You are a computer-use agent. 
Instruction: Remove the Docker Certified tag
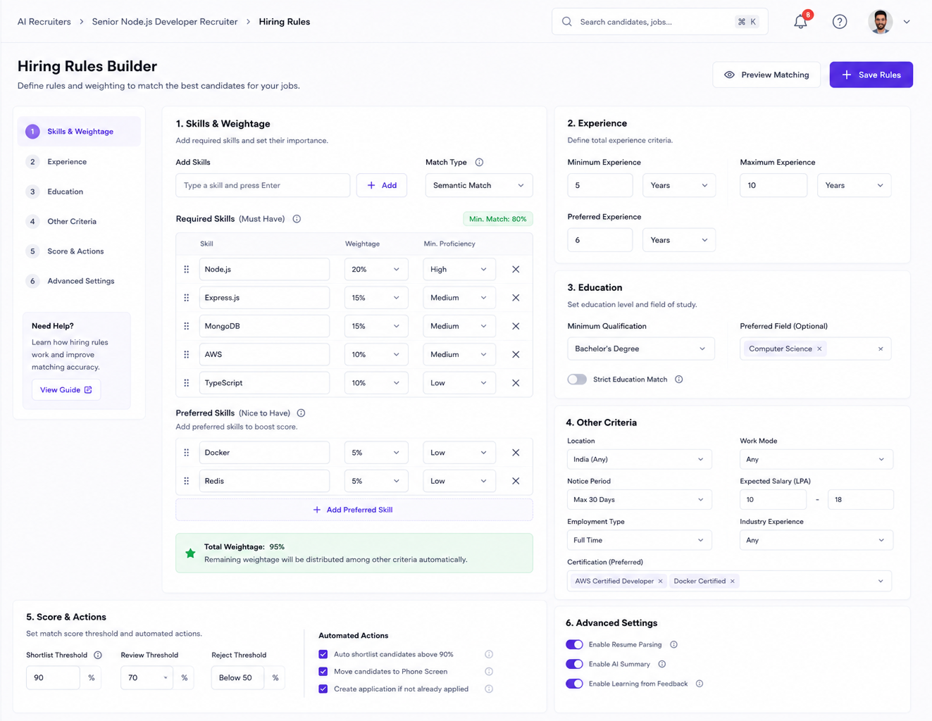coord(733,582)
